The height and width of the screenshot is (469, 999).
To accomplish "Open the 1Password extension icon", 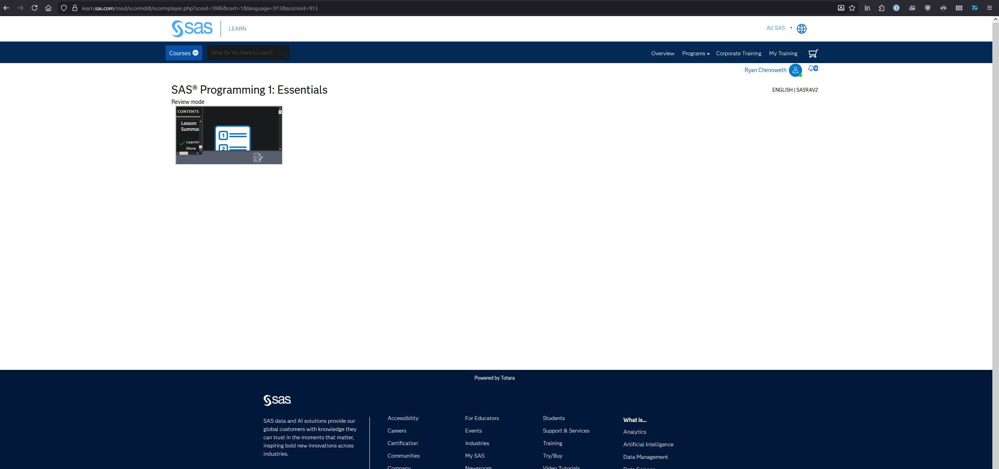I will pos(896,8).
